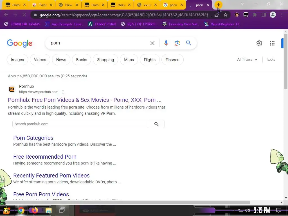Viewport: 288px width, 216px height.
Task: Filter results by Flights
Action: [150, 60]
